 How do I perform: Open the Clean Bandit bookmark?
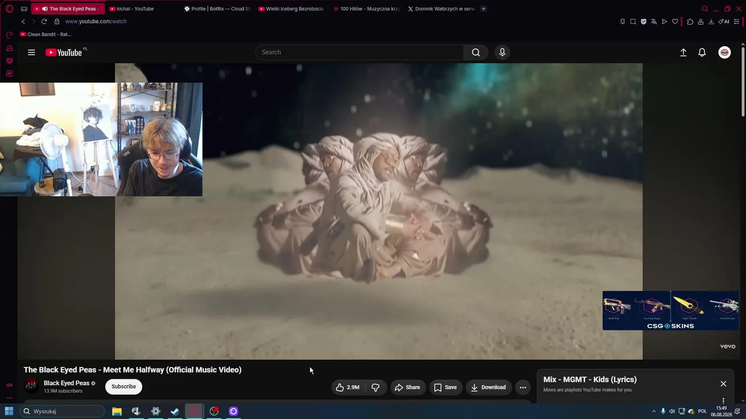point(45,34)
